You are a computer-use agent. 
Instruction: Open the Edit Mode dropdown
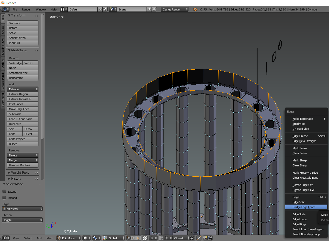[x=69, y=238]
